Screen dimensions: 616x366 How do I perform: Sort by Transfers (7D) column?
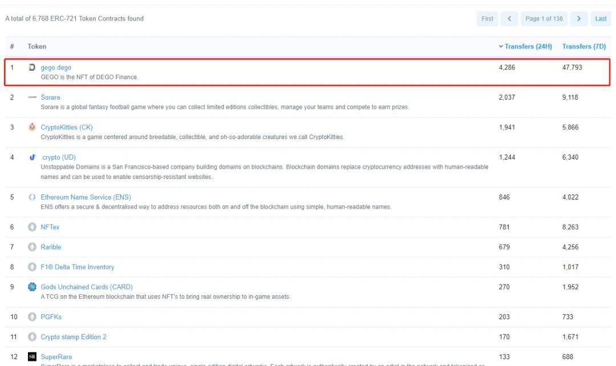click(x=584, y=46)
